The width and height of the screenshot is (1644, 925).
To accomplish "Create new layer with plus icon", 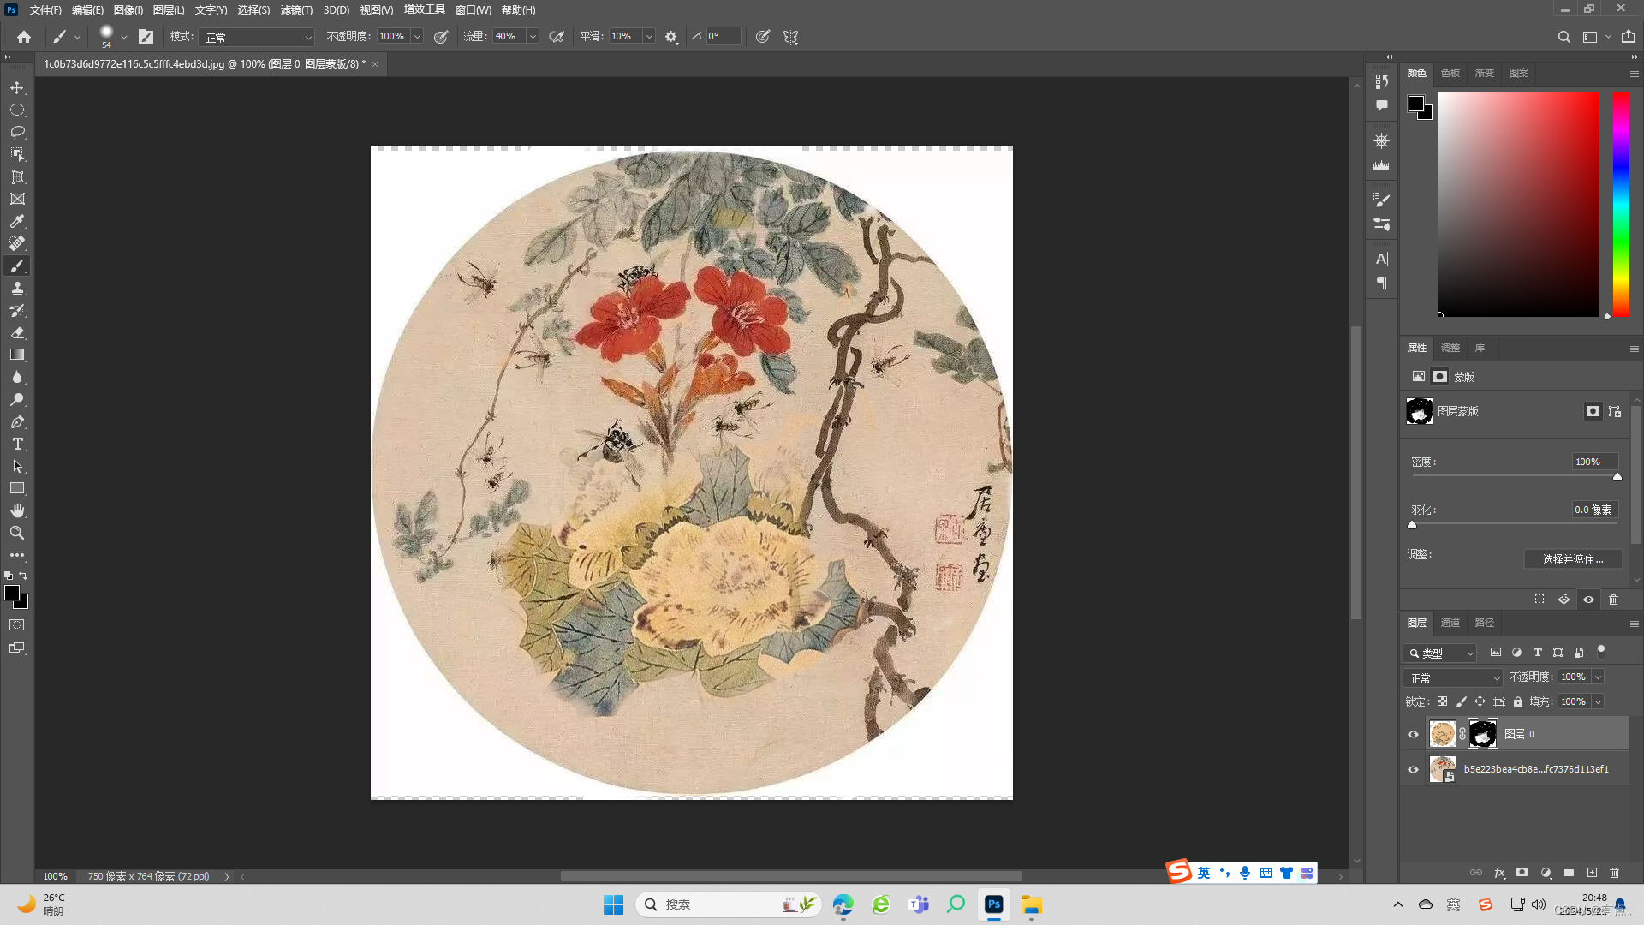I will 1592,873.
